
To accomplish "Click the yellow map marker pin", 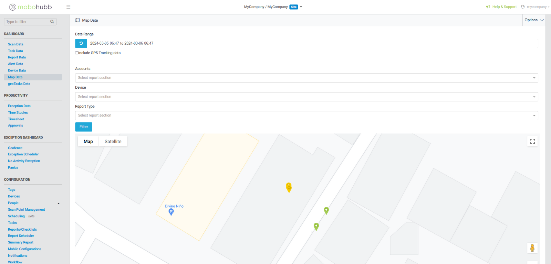I will click(289, 187).
